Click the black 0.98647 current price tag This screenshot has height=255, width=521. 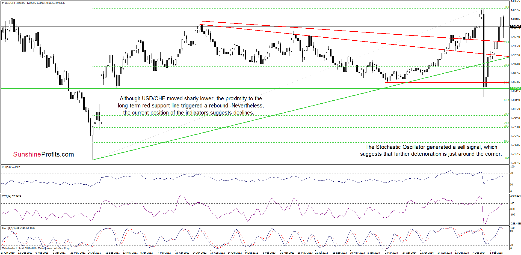pos(515,26)
